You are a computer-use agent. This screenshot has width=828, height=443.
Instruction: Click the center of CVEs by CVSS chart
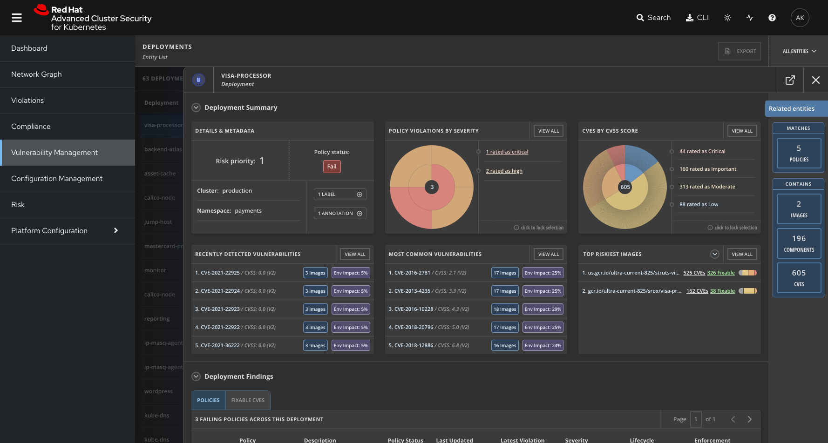625,187
